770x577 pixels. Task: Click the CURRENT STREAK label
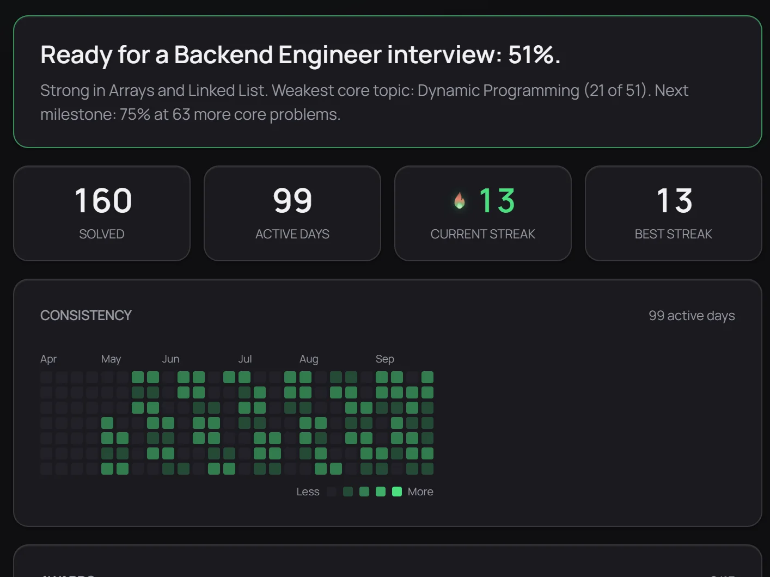coord(483,234)
